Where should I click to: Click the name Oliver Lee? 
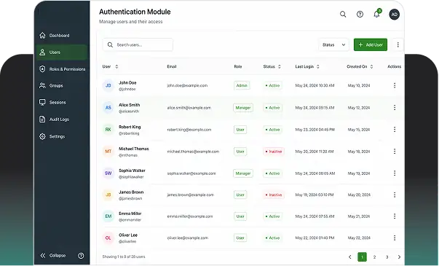click(128, 235)
